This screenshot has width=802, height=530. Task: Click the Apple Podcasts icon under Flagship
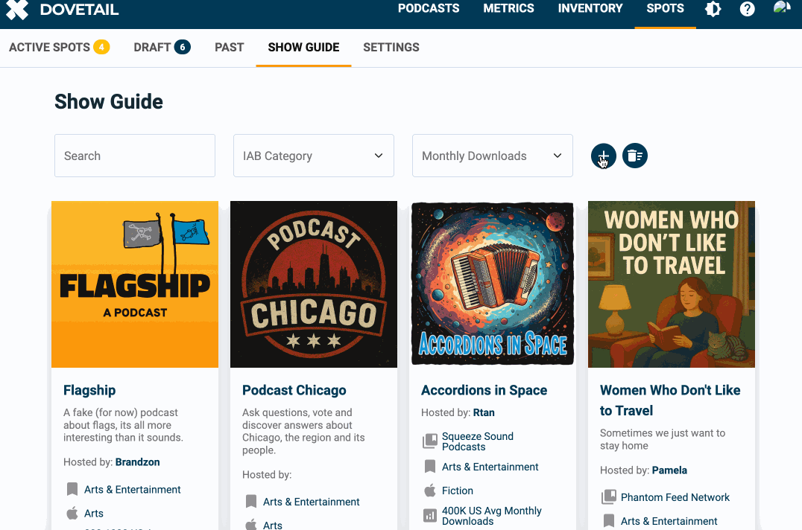[x=72, y=514]
